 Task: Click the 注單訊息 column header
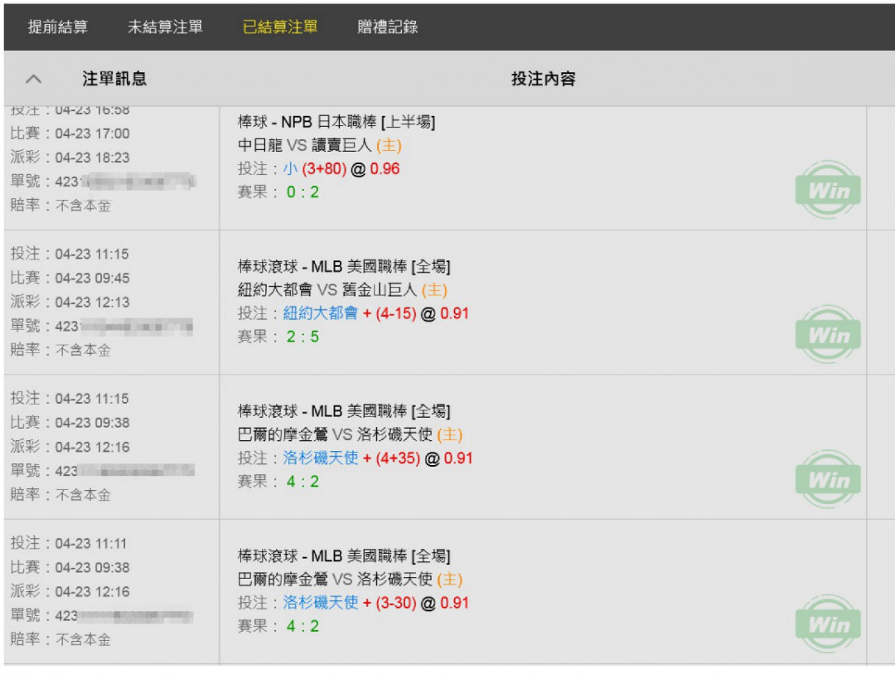point(114,79)
